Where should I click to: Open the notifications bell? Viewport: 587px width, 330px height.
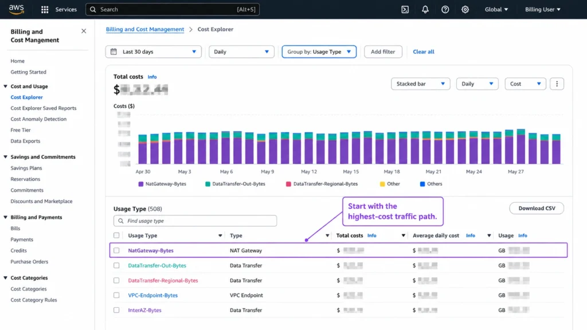point(425,9)
